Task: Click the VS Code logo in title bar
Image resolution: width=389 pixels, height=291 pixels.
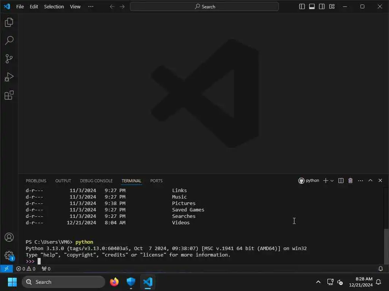Action: pyautogui.click(x=7, y=6)
